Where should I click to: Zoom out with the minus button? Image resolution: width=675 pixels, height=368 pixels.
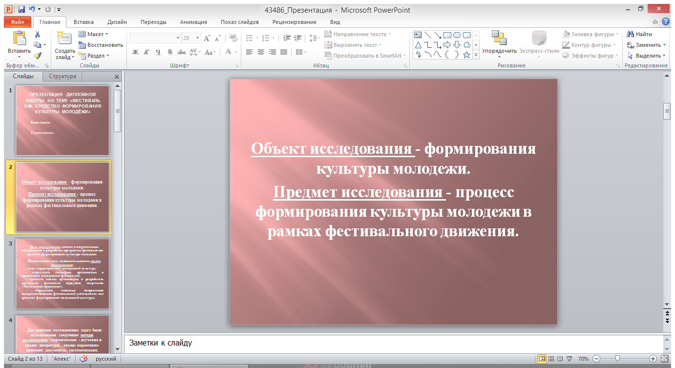tap(596, 358)
